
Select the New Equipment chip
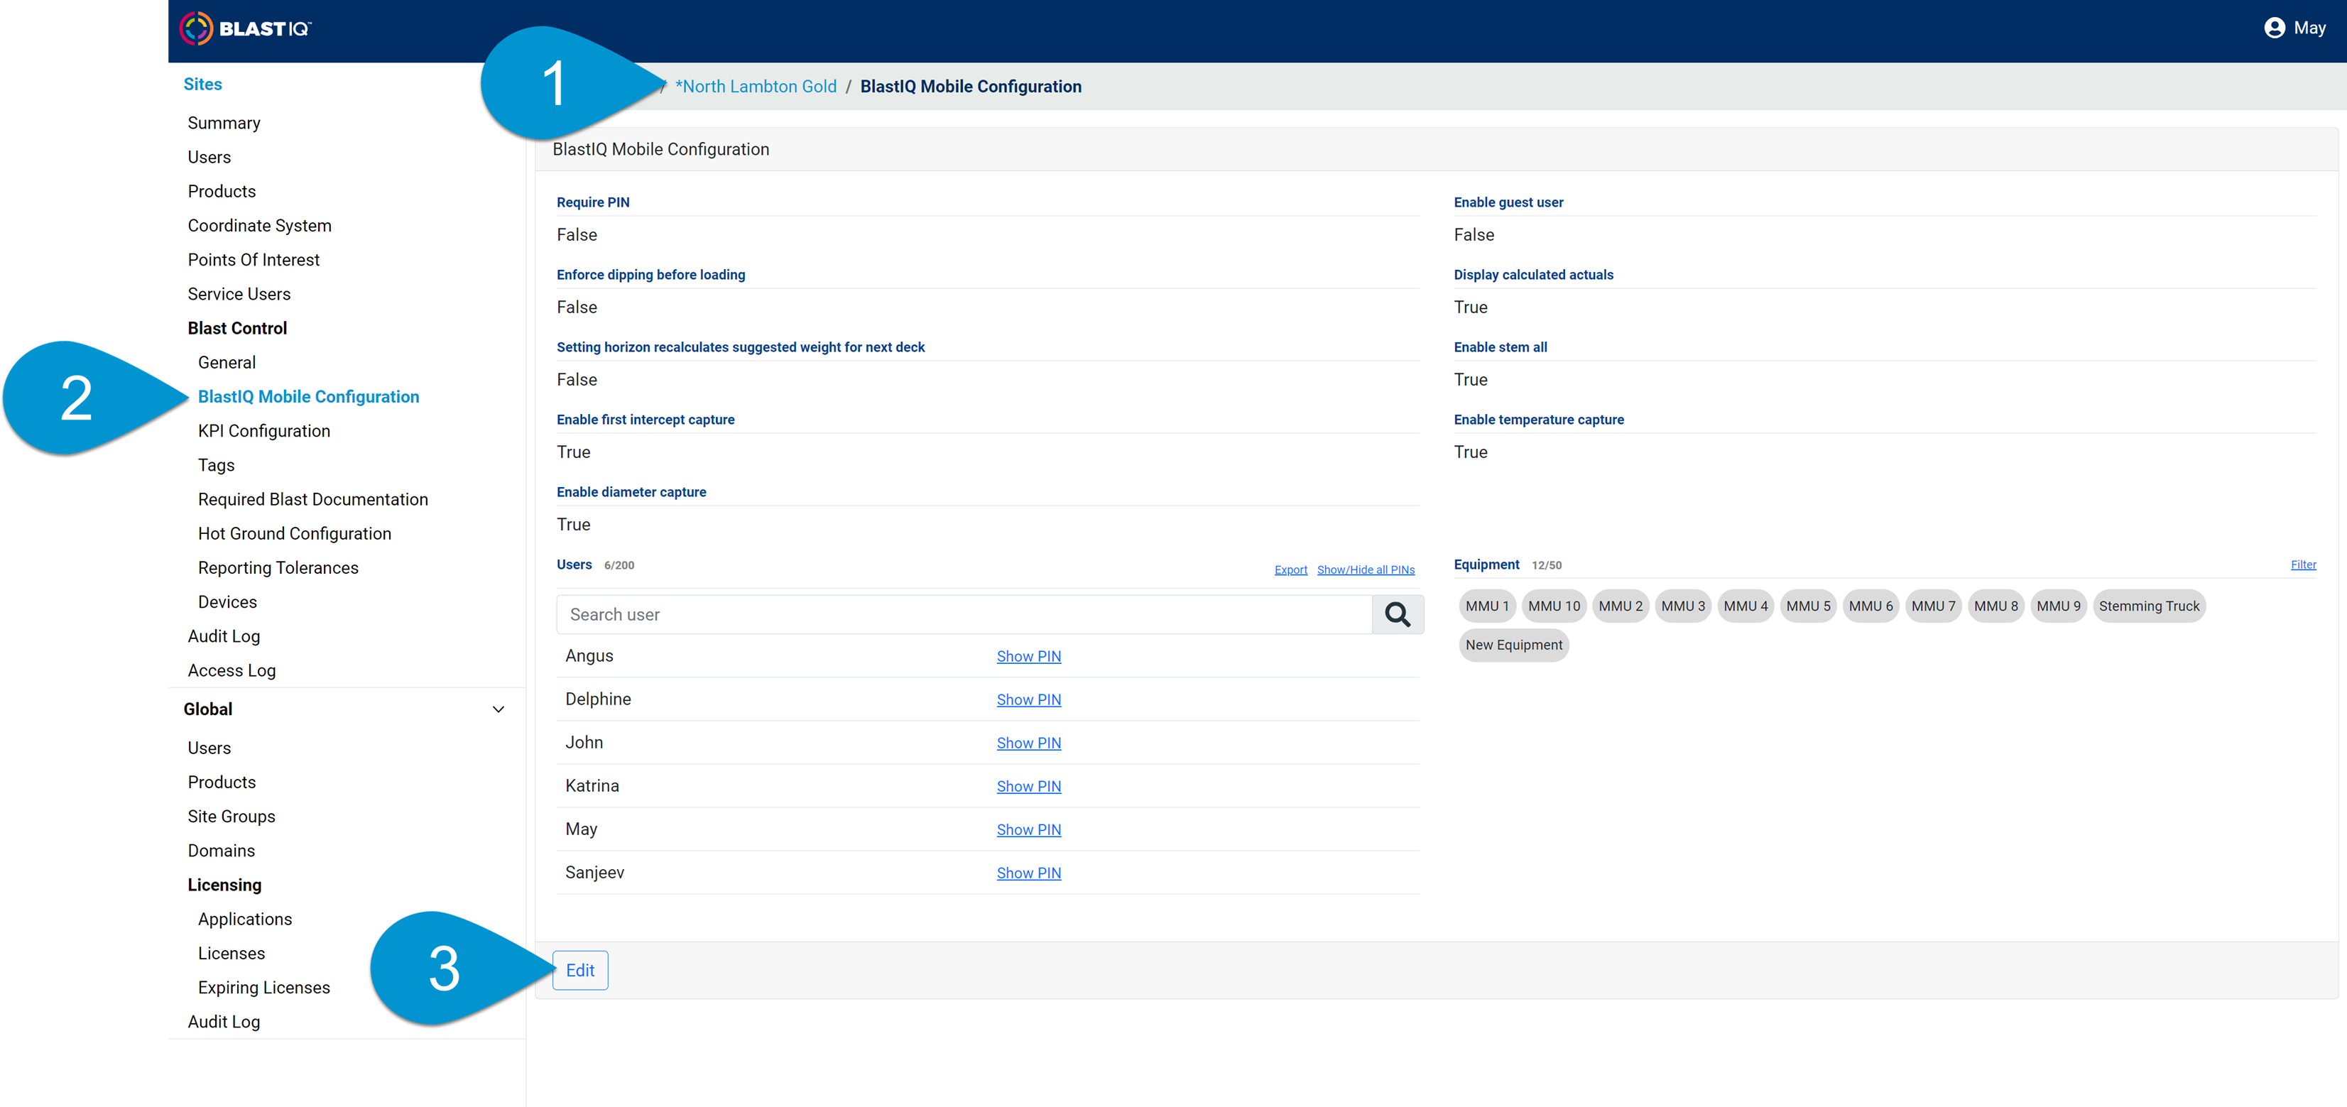click(1513, 645)
